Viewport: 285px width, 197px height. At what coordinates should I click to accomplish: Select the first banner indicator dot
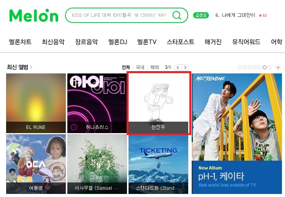pyautogui.click(x=240, y=67)
